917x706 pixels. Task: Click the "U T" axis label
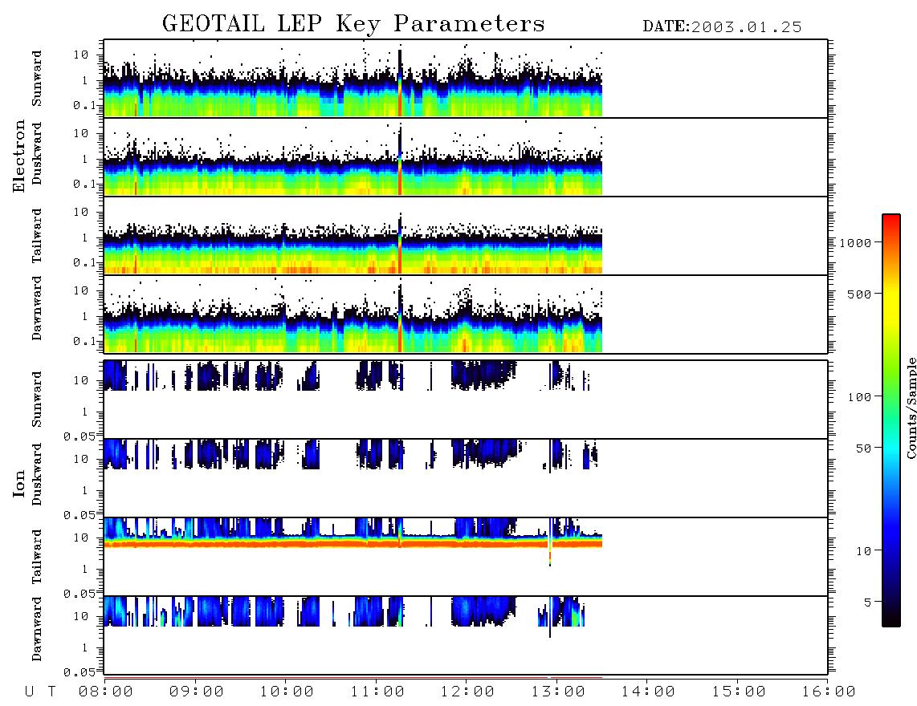pos(40,692)
